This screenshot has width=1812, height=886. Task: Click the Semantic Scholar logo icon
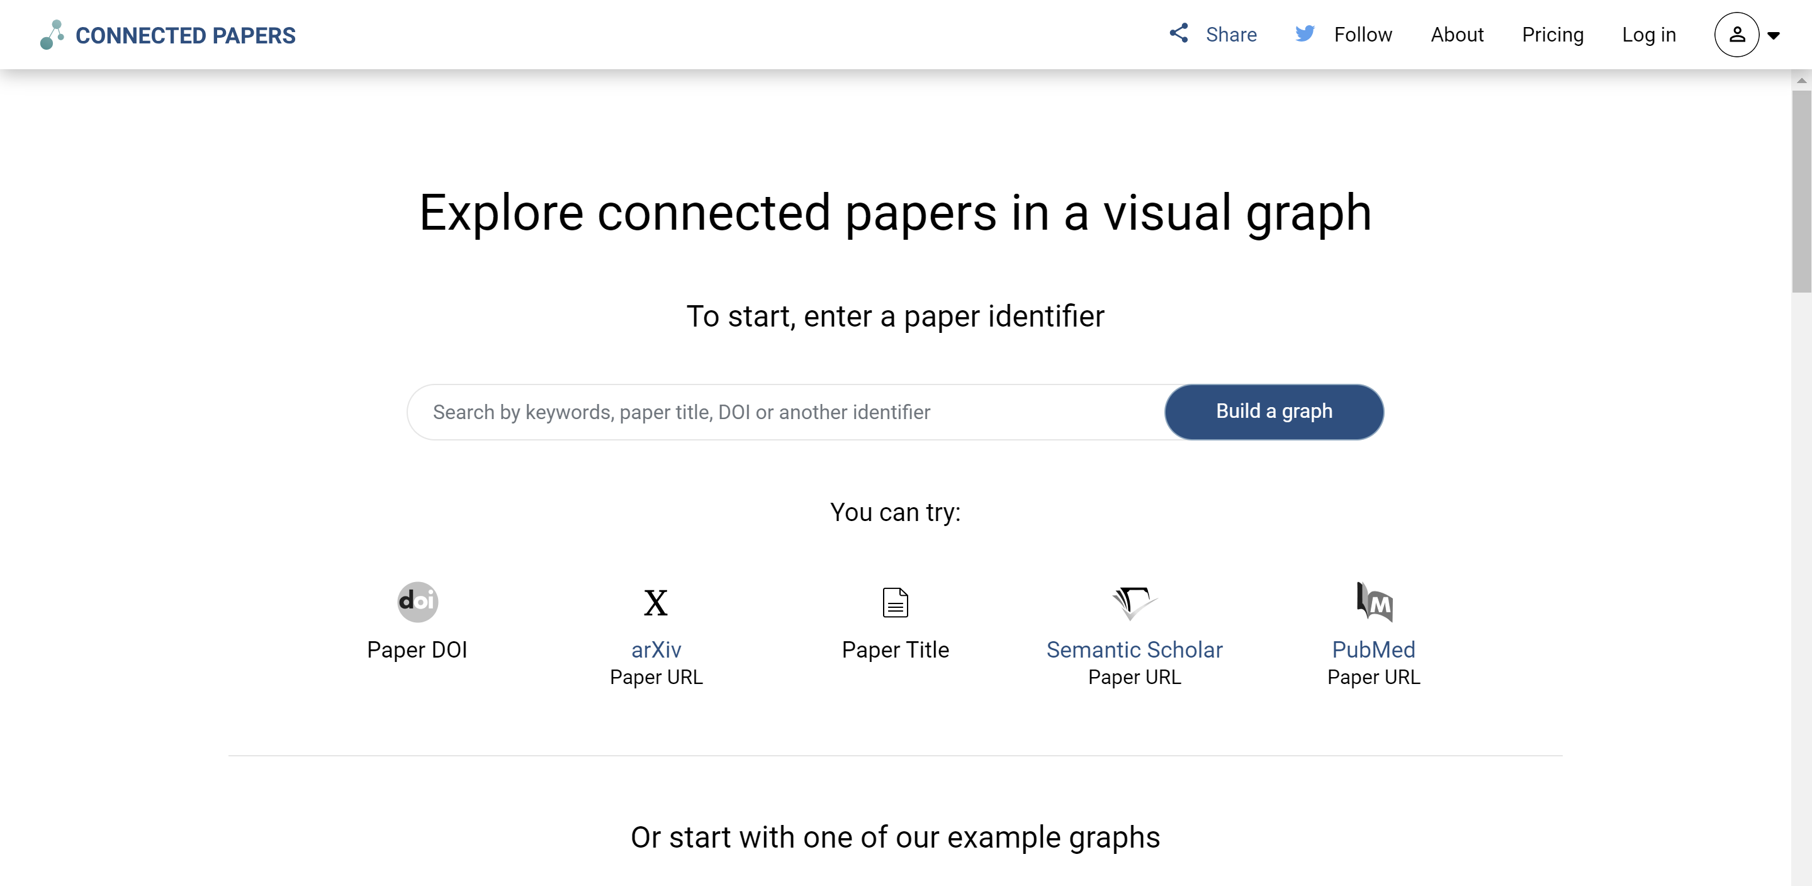(1134, 603)
